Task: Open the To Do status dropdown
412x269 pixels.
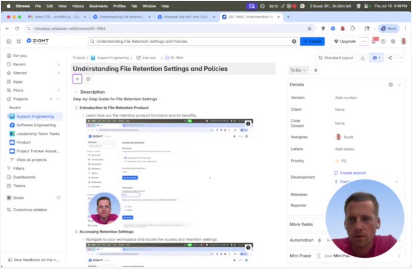Action: [299, 70]
